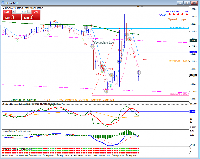The image size is (200, 159).
Task: Minimize the GC.Z4,M15 chart window
Action: tap(180, 3)
